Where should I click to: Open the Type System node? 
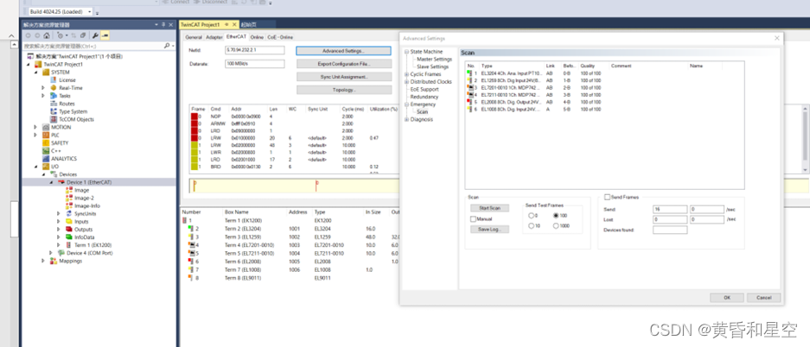tap(73, 111)
